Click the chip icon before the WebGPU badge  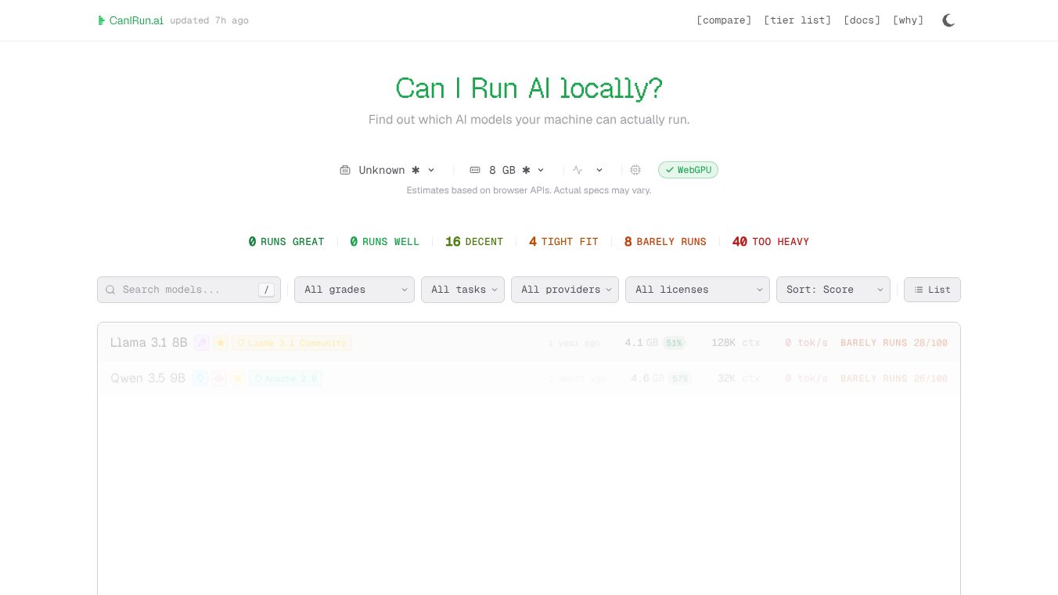point(635,170)
